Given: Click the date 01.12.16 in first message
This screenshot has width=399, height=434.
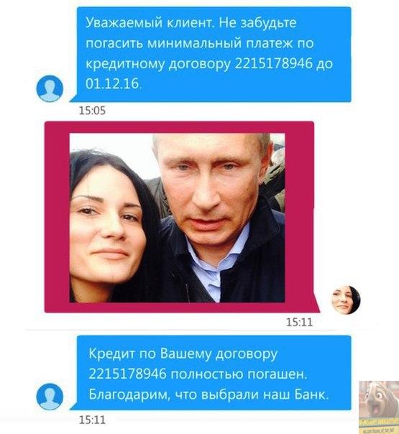Looking at the screenshot, I should [112, 83].
